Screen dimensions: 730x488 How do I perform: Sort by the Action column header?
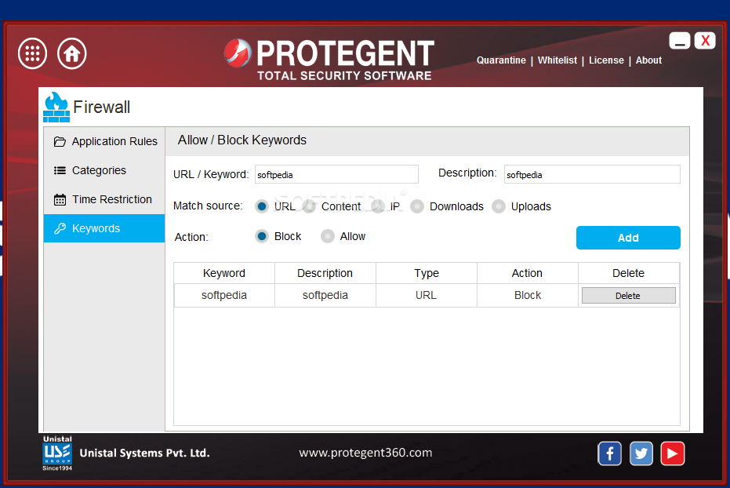pyautogui.click(x=528, y=273)
